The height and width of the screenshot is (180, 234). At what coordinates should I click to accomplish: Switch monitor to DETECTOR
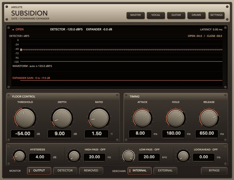[x=65, y=171]
